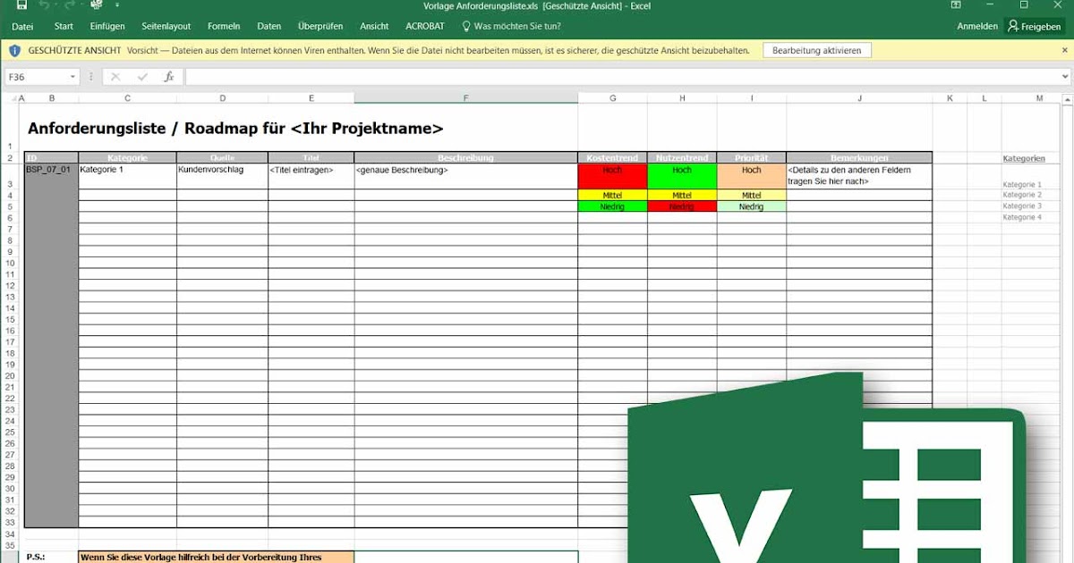This screenshot has width=1074, height=563.
Task: Click the P.S.: label cell
Action: (x=37, y=557)
